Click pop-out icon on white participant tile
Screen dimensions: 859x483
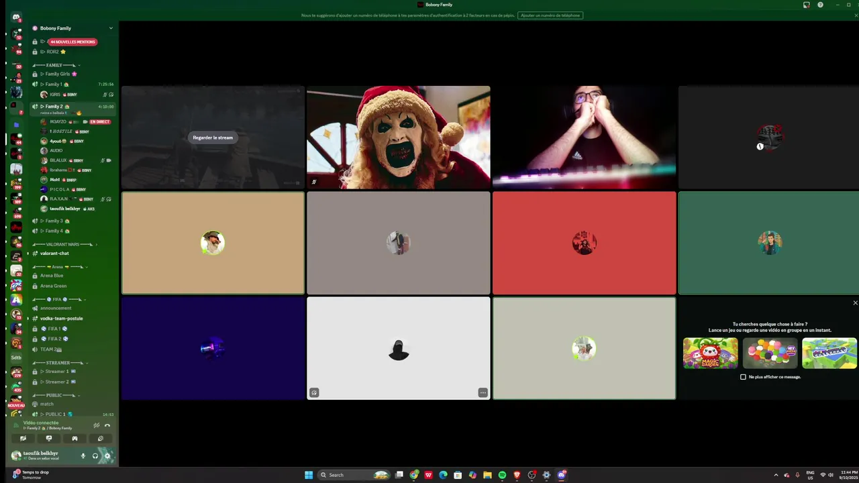(314, 392)
